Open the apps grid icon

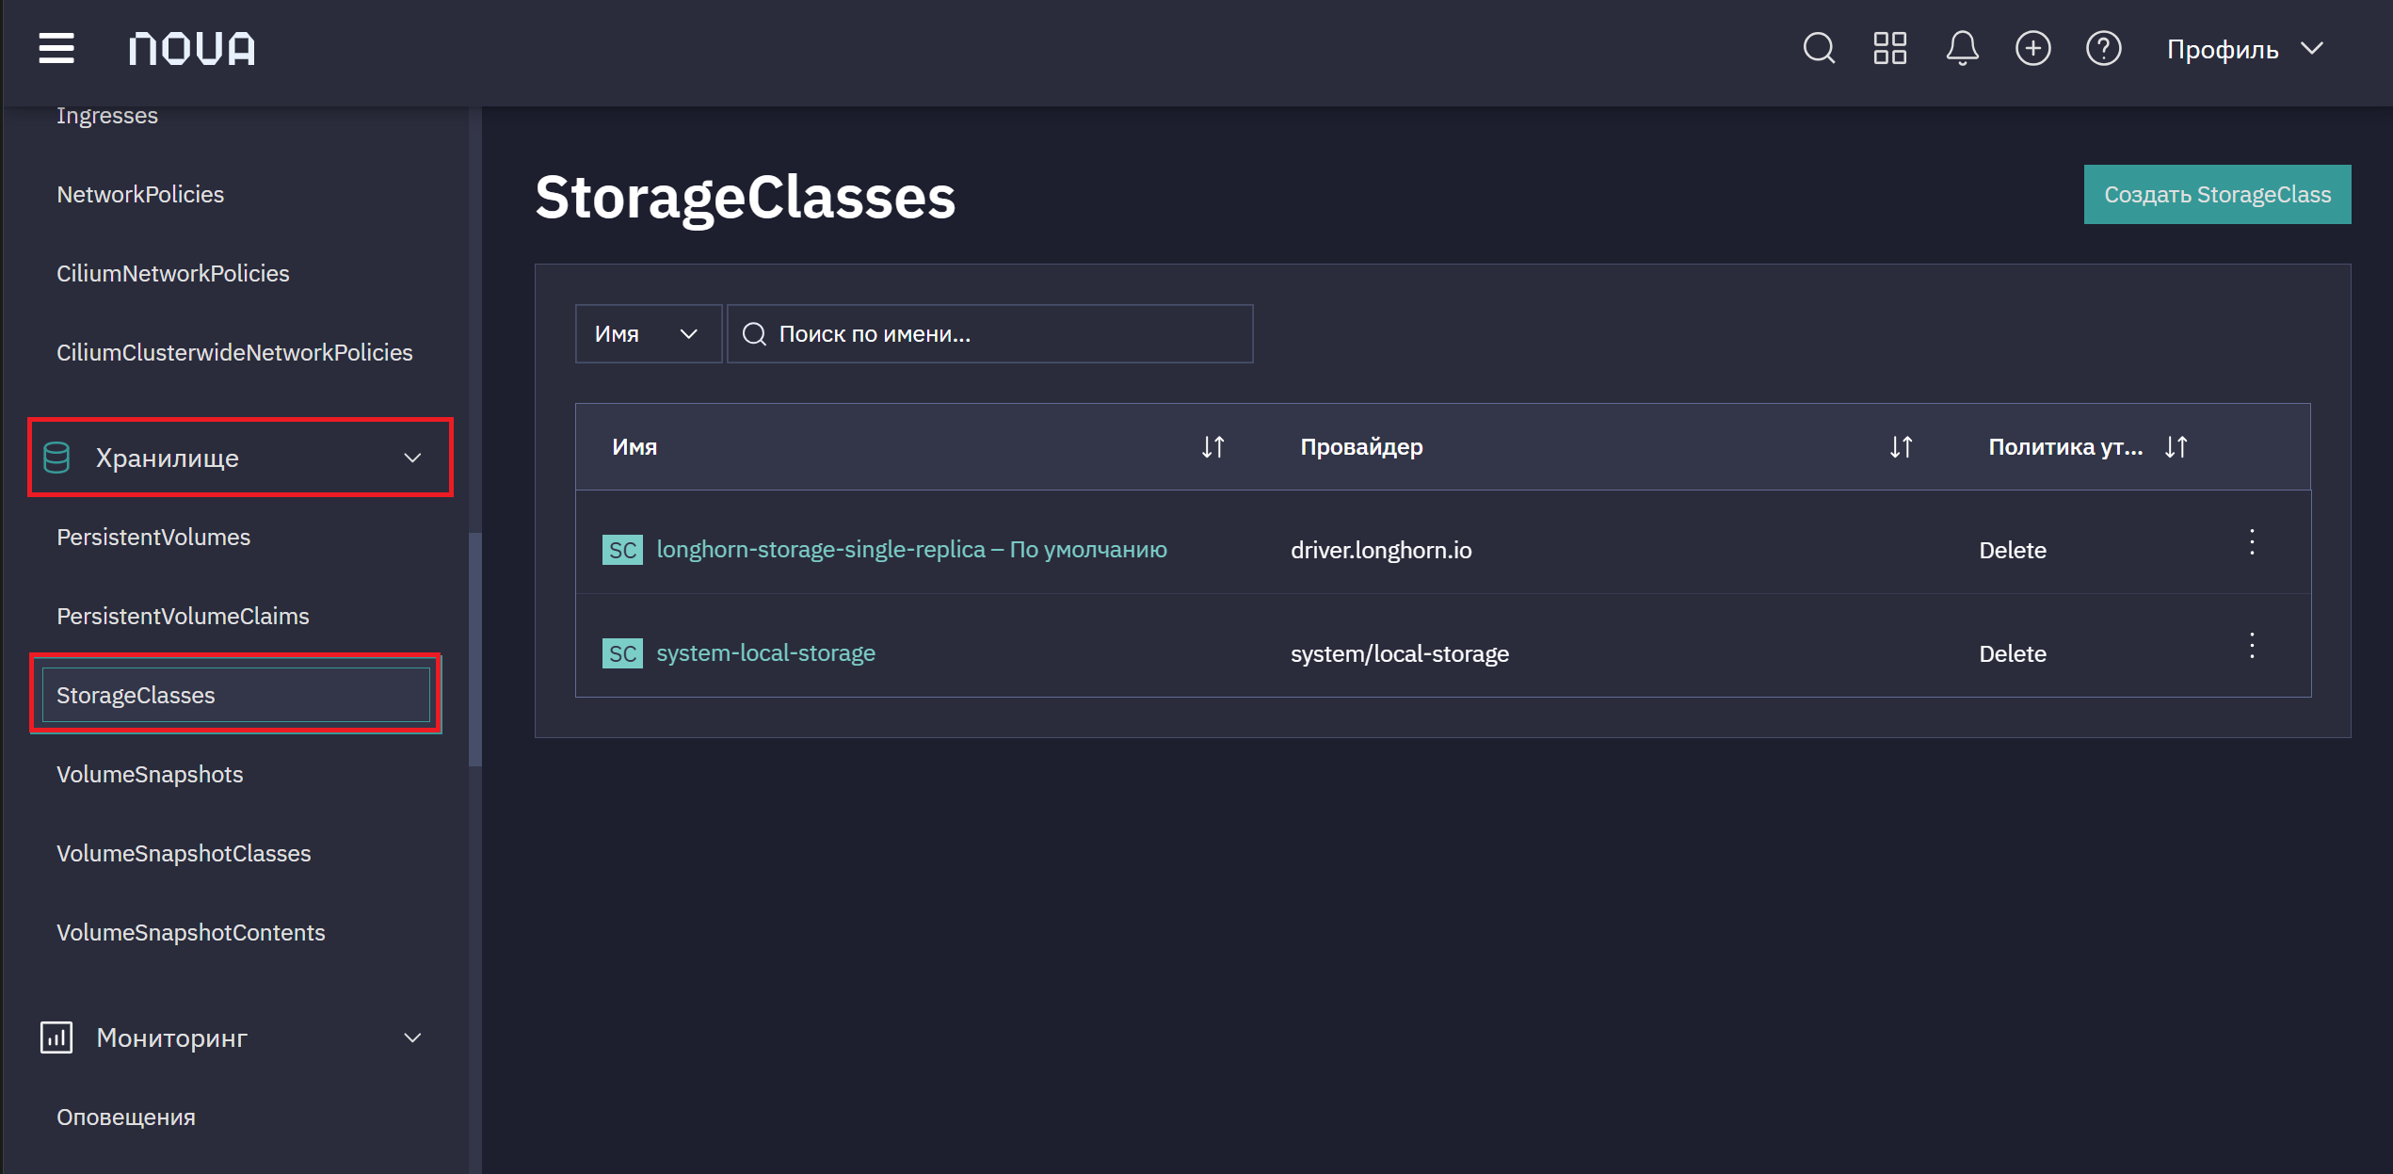pos(1889,48)
